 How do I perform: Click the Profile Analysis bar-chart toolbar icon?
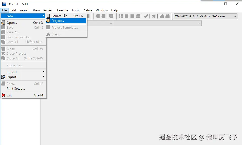[x=162, y=16]
